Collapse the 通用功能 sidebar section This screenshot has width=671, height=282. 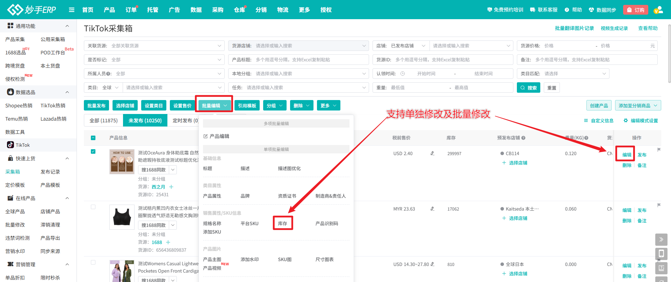point(67,26)
